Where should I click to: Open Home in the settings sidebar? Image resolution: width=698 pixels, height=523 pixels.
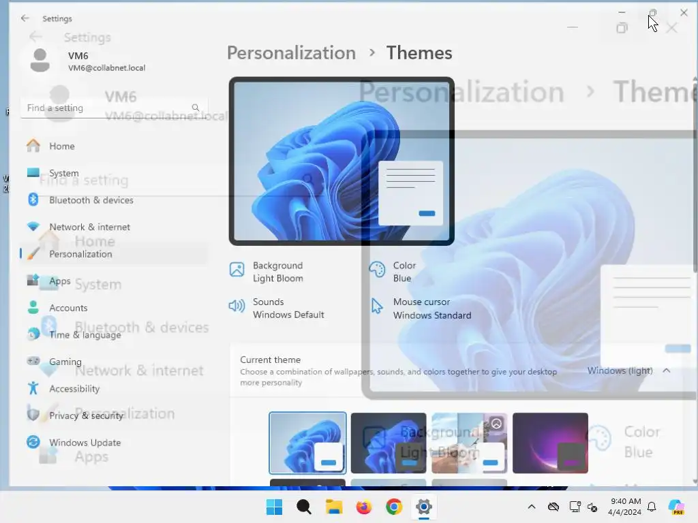(114, 146)
